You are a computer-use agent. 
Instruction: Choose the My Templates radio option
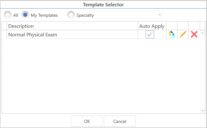pyautogui.click(x=25, y=15)
